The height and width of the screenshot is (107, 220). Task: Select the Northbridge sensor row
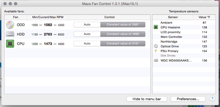(184, 42)
